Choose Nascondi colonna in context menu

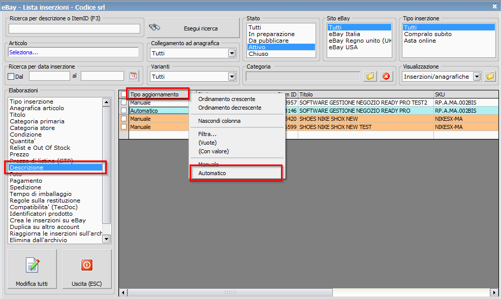219,121
